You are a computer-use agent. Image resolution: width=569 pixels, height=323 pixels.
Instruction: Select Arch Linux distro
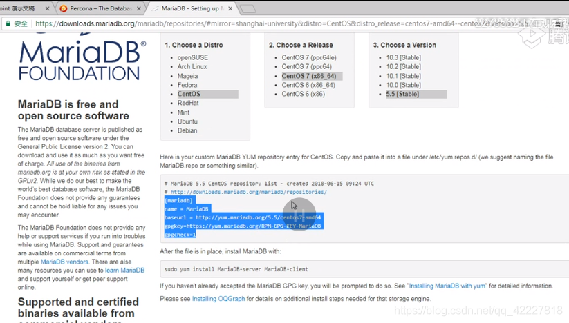(192, 67)
